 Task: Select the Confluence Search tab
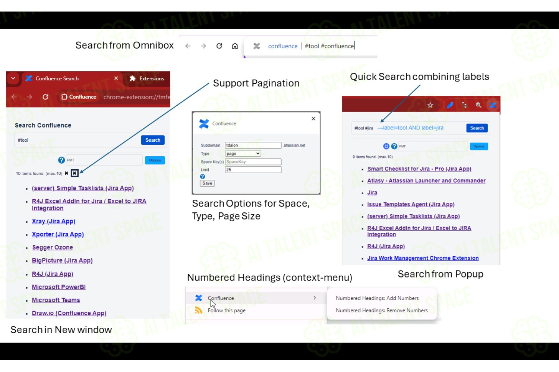[71, 78]
